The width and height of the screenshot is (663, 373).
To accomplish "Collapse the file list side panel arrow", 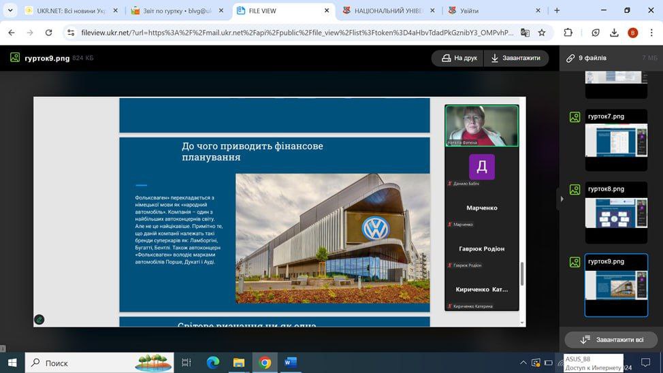I will (562, 199).
